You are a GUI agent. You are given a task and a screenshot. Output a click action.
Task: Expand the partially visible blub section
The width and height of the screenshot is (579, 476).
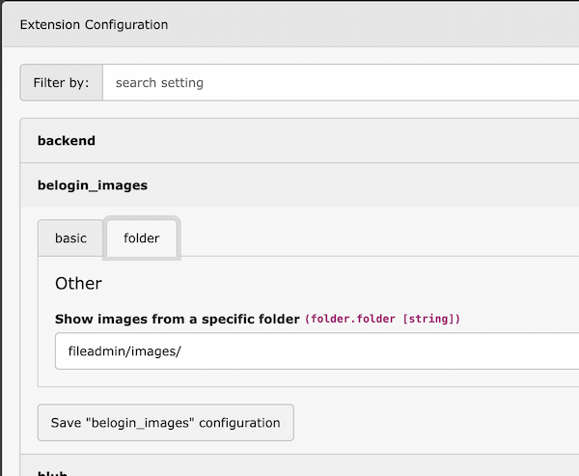click(x=289, y=470)
